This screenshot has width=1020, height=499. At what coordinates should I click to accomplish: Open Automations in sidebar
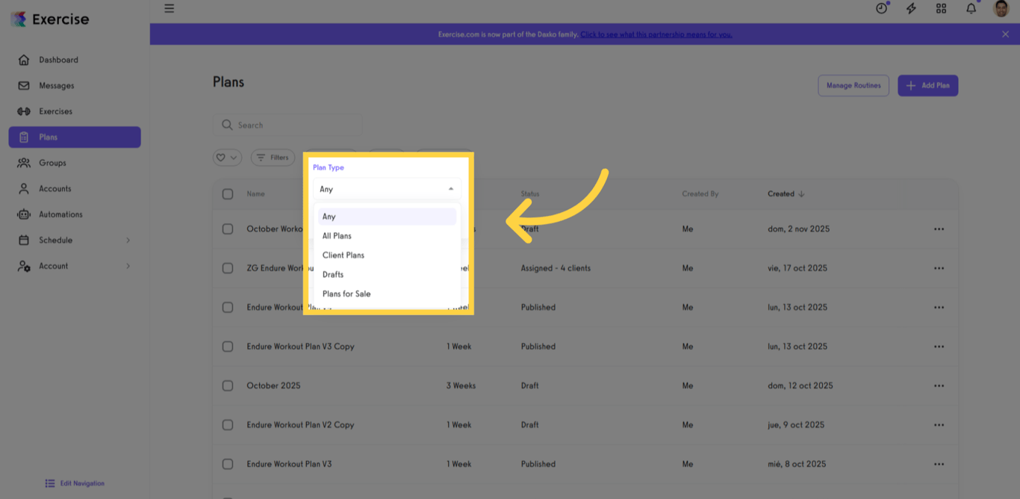click(75, 214)
